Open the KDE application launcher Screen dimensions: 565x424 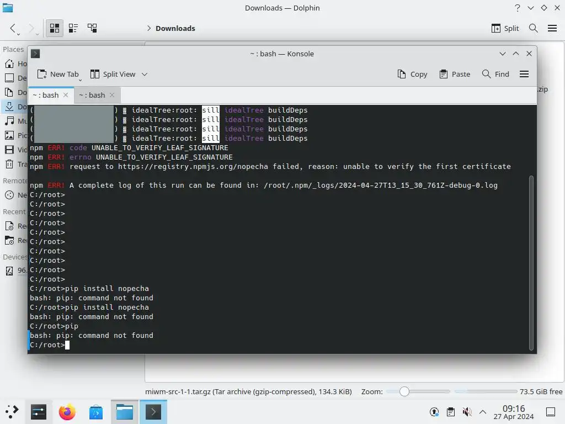coord(11,412)
